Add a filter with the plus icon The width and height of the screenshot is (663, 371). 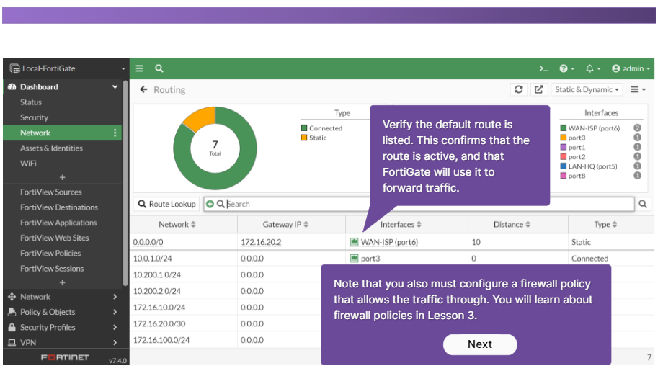210,204
